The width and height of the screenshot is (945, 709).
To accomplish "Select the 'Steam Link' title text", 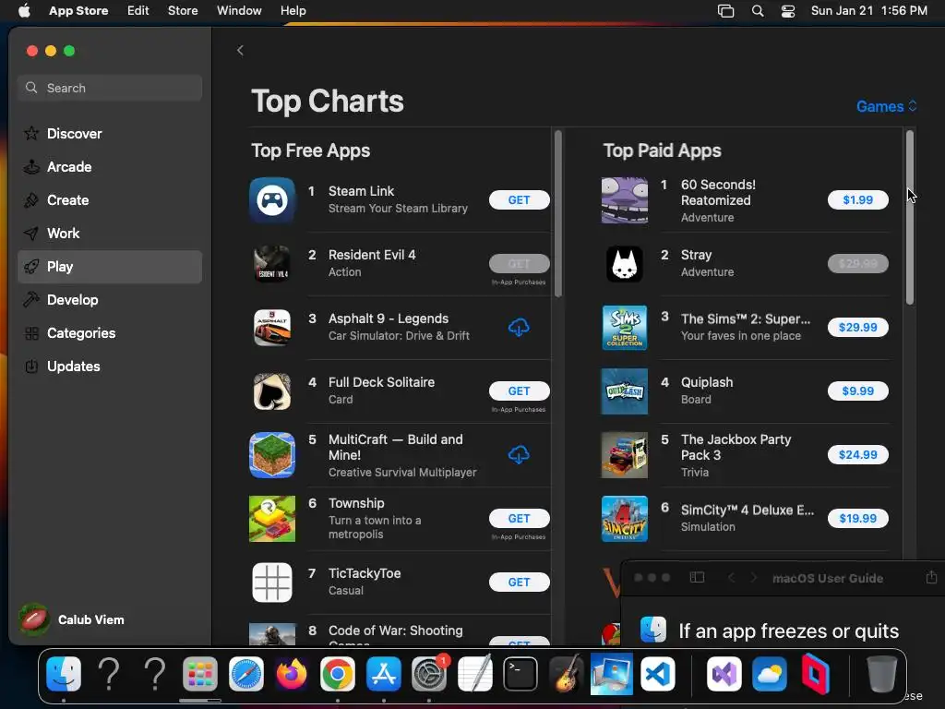I will point(361,191).
